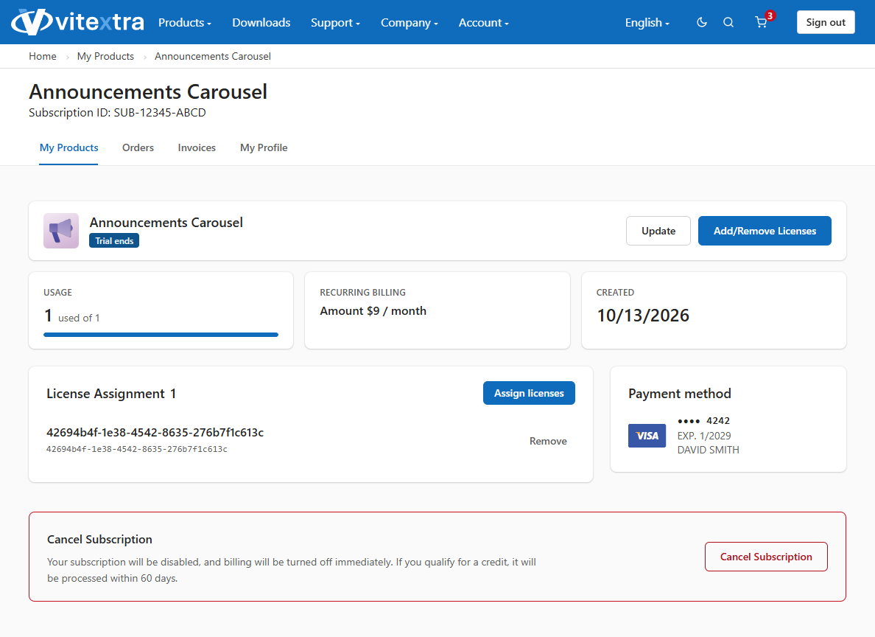Click Add/Remove Licenses button
Screen dimensions: 875x637
765,231
